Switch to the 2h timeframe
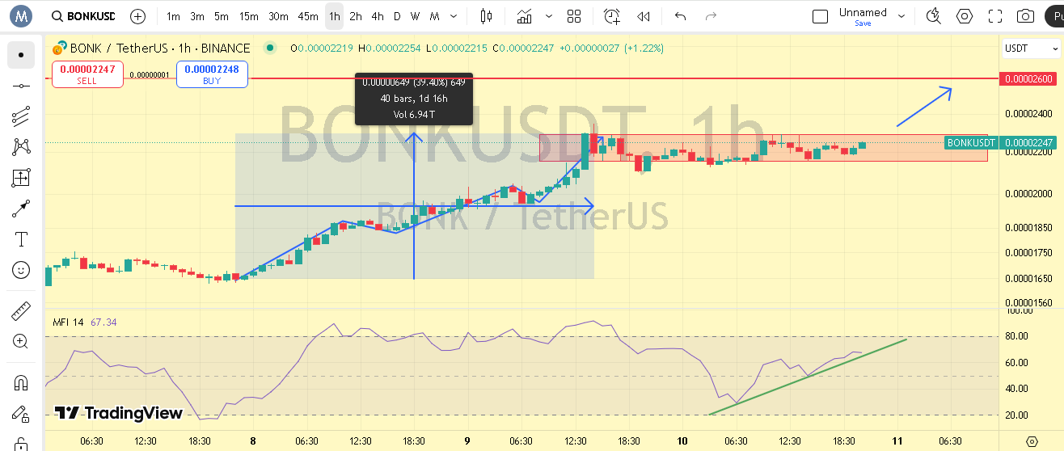Viewport: 1064px width, 451px height. coord(356,16)
